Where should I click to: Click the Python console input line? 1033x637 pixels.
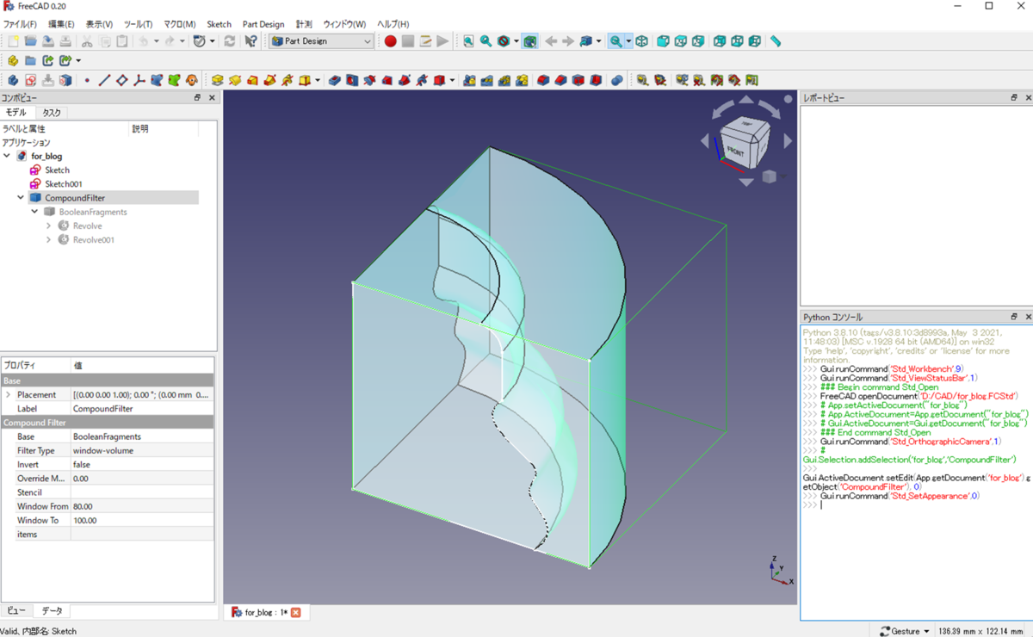tap(916, 505)
